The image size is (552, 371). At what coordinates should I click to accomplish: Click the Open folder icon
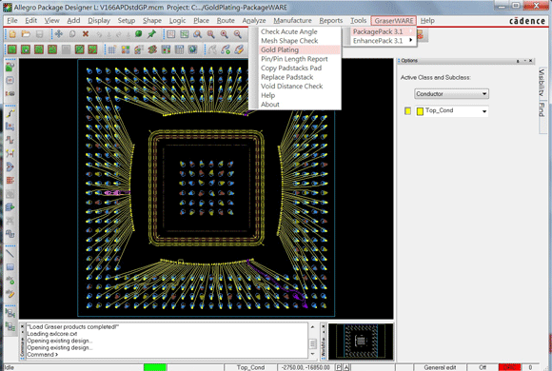point(26,34)
